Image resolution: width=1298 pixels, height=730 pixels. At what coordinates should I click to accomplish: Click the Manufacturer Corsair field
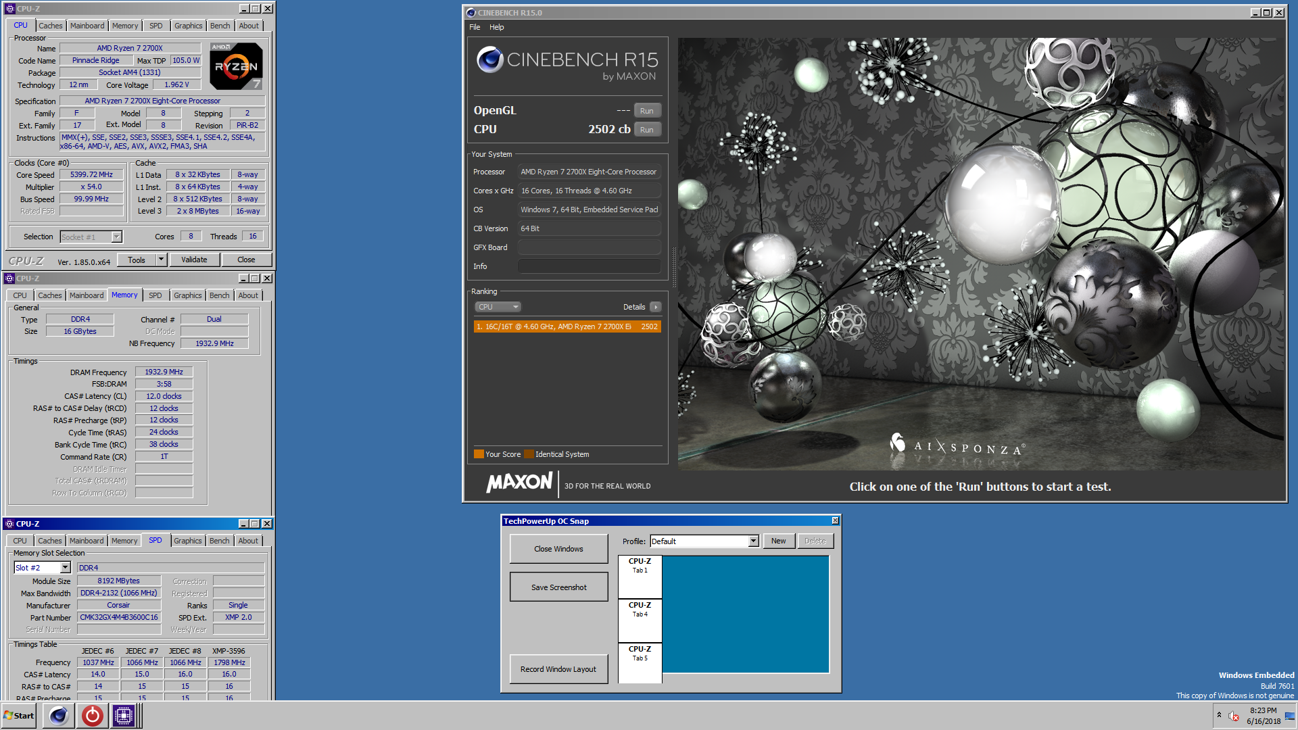119,606
